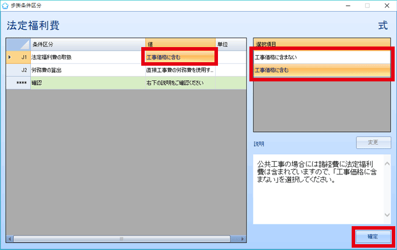Click the 条件区分 column header
Viewport: 397px width, 250px height.
(x=87, y=44)
